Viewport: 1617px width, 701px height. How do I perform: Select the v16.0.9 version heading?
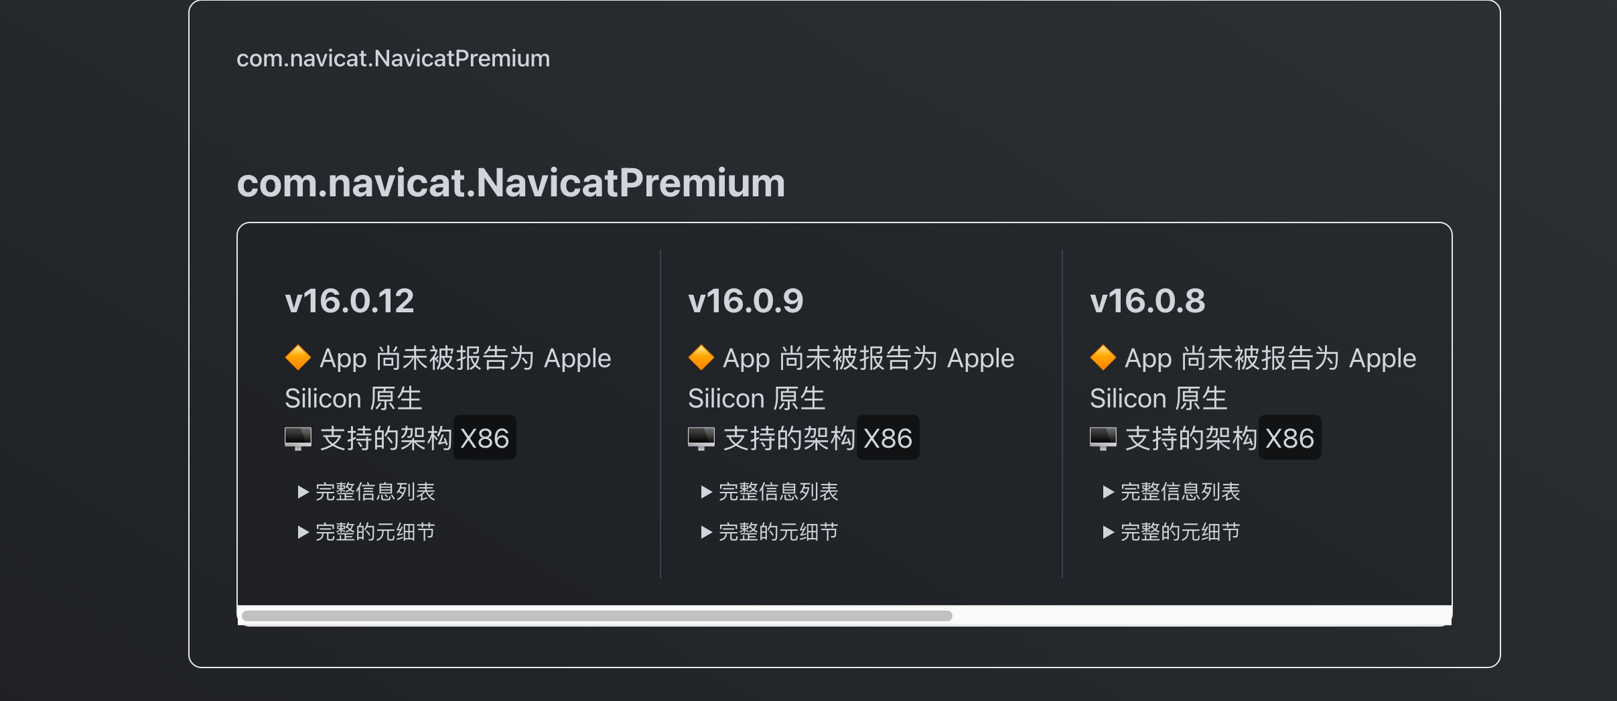tap(746, 301)
